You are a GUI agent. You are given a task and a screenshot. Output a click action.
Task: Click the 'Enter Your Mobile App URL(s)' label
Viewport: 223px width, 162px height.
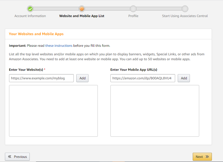point(134,70)
